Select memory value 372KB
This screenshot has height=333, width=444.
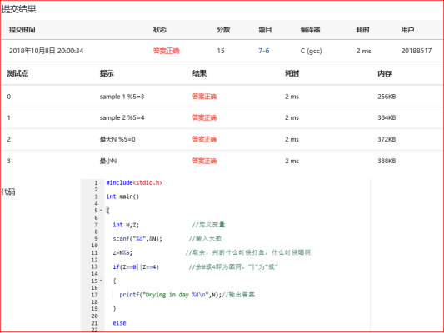click(387, 139)
